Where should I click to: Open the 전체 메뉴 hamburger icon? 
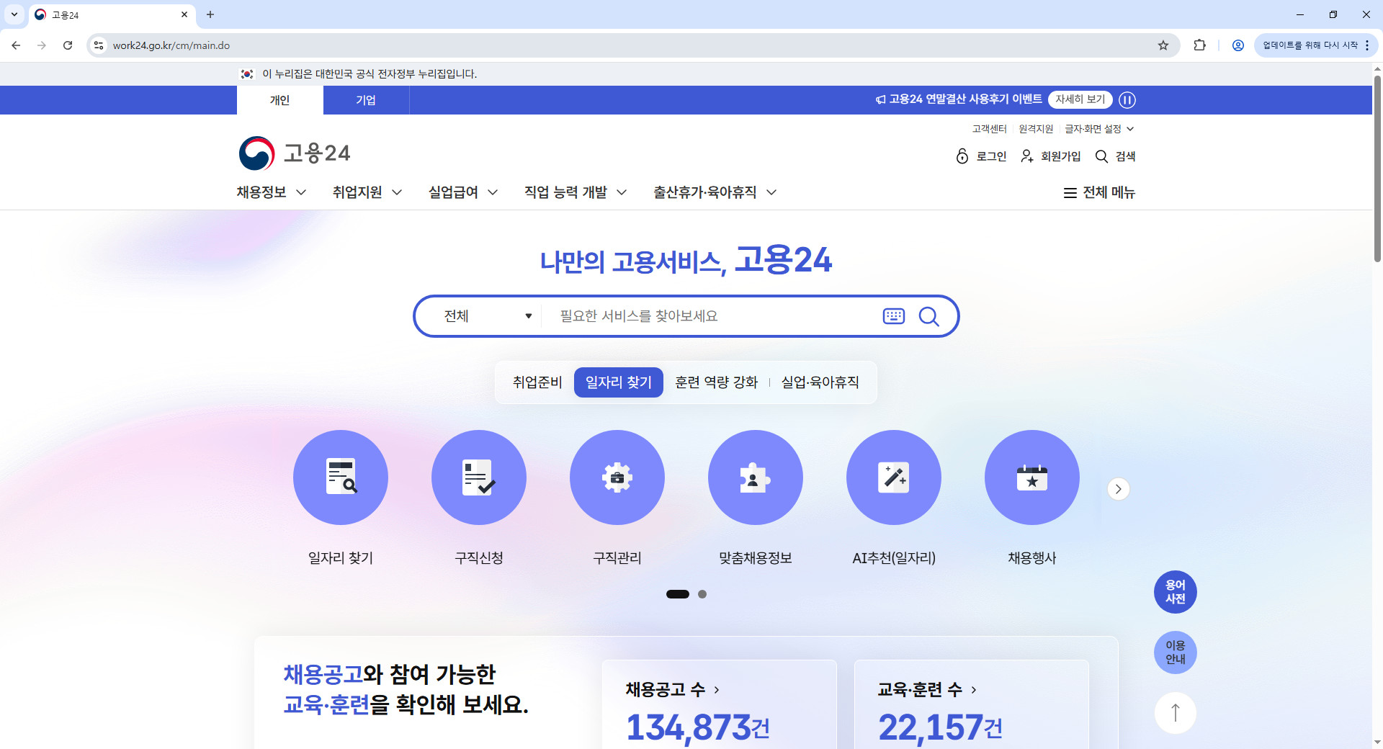pos(1070,192)
